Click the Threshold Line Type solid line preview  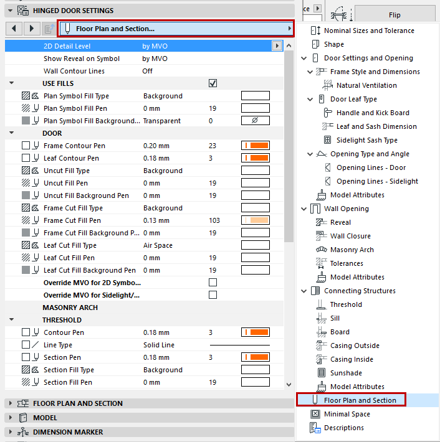(x=240, y=345)
